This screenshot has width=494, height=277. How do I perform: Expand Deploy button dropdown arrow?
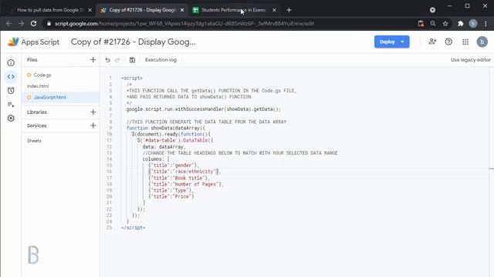point(403,42)
